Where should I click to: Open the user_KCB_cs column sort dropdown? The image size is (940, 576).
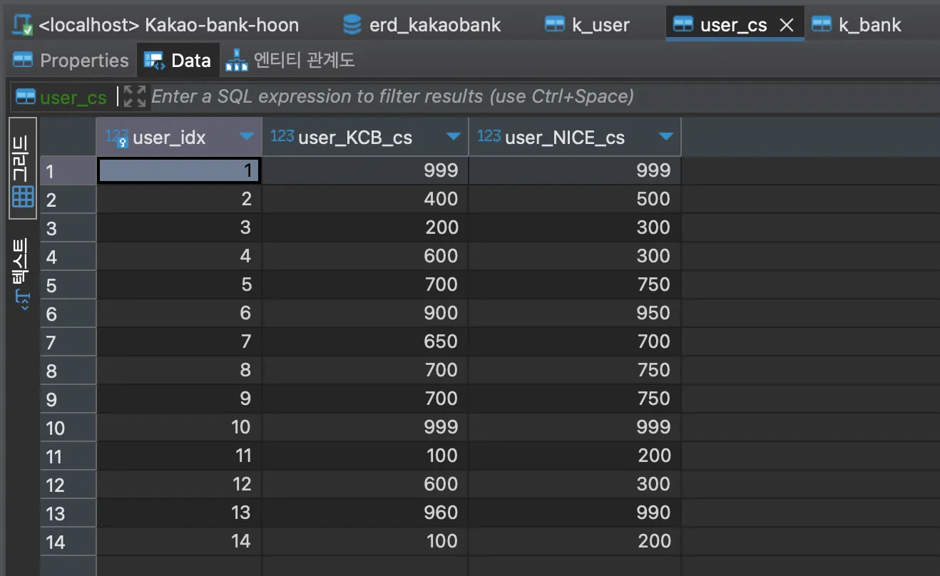(x=453, y=137)
